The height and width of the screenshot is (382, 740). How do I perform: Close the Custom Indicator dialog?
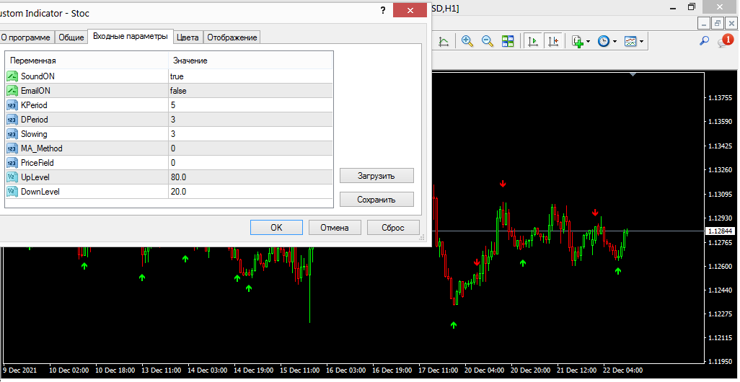(410, 10)
